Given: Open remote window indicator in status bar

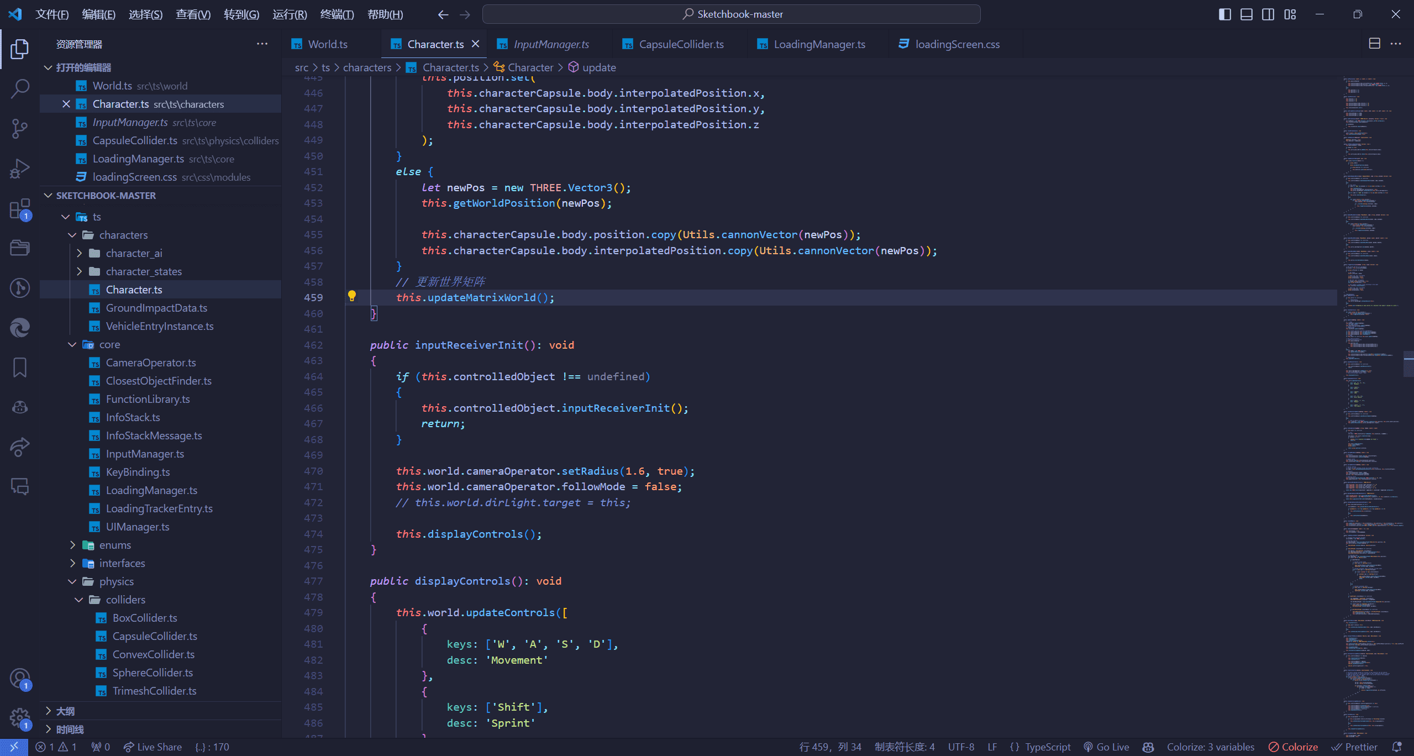Looking at the screenshot, I should pos(14,747).
